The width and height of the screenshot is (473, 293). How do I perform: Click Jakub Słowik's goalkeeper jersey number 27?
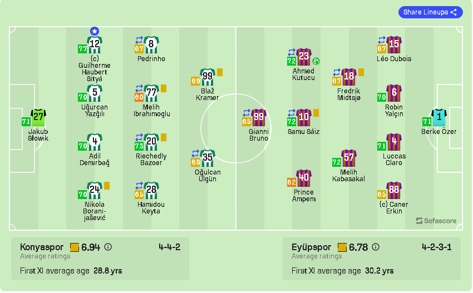38,117
